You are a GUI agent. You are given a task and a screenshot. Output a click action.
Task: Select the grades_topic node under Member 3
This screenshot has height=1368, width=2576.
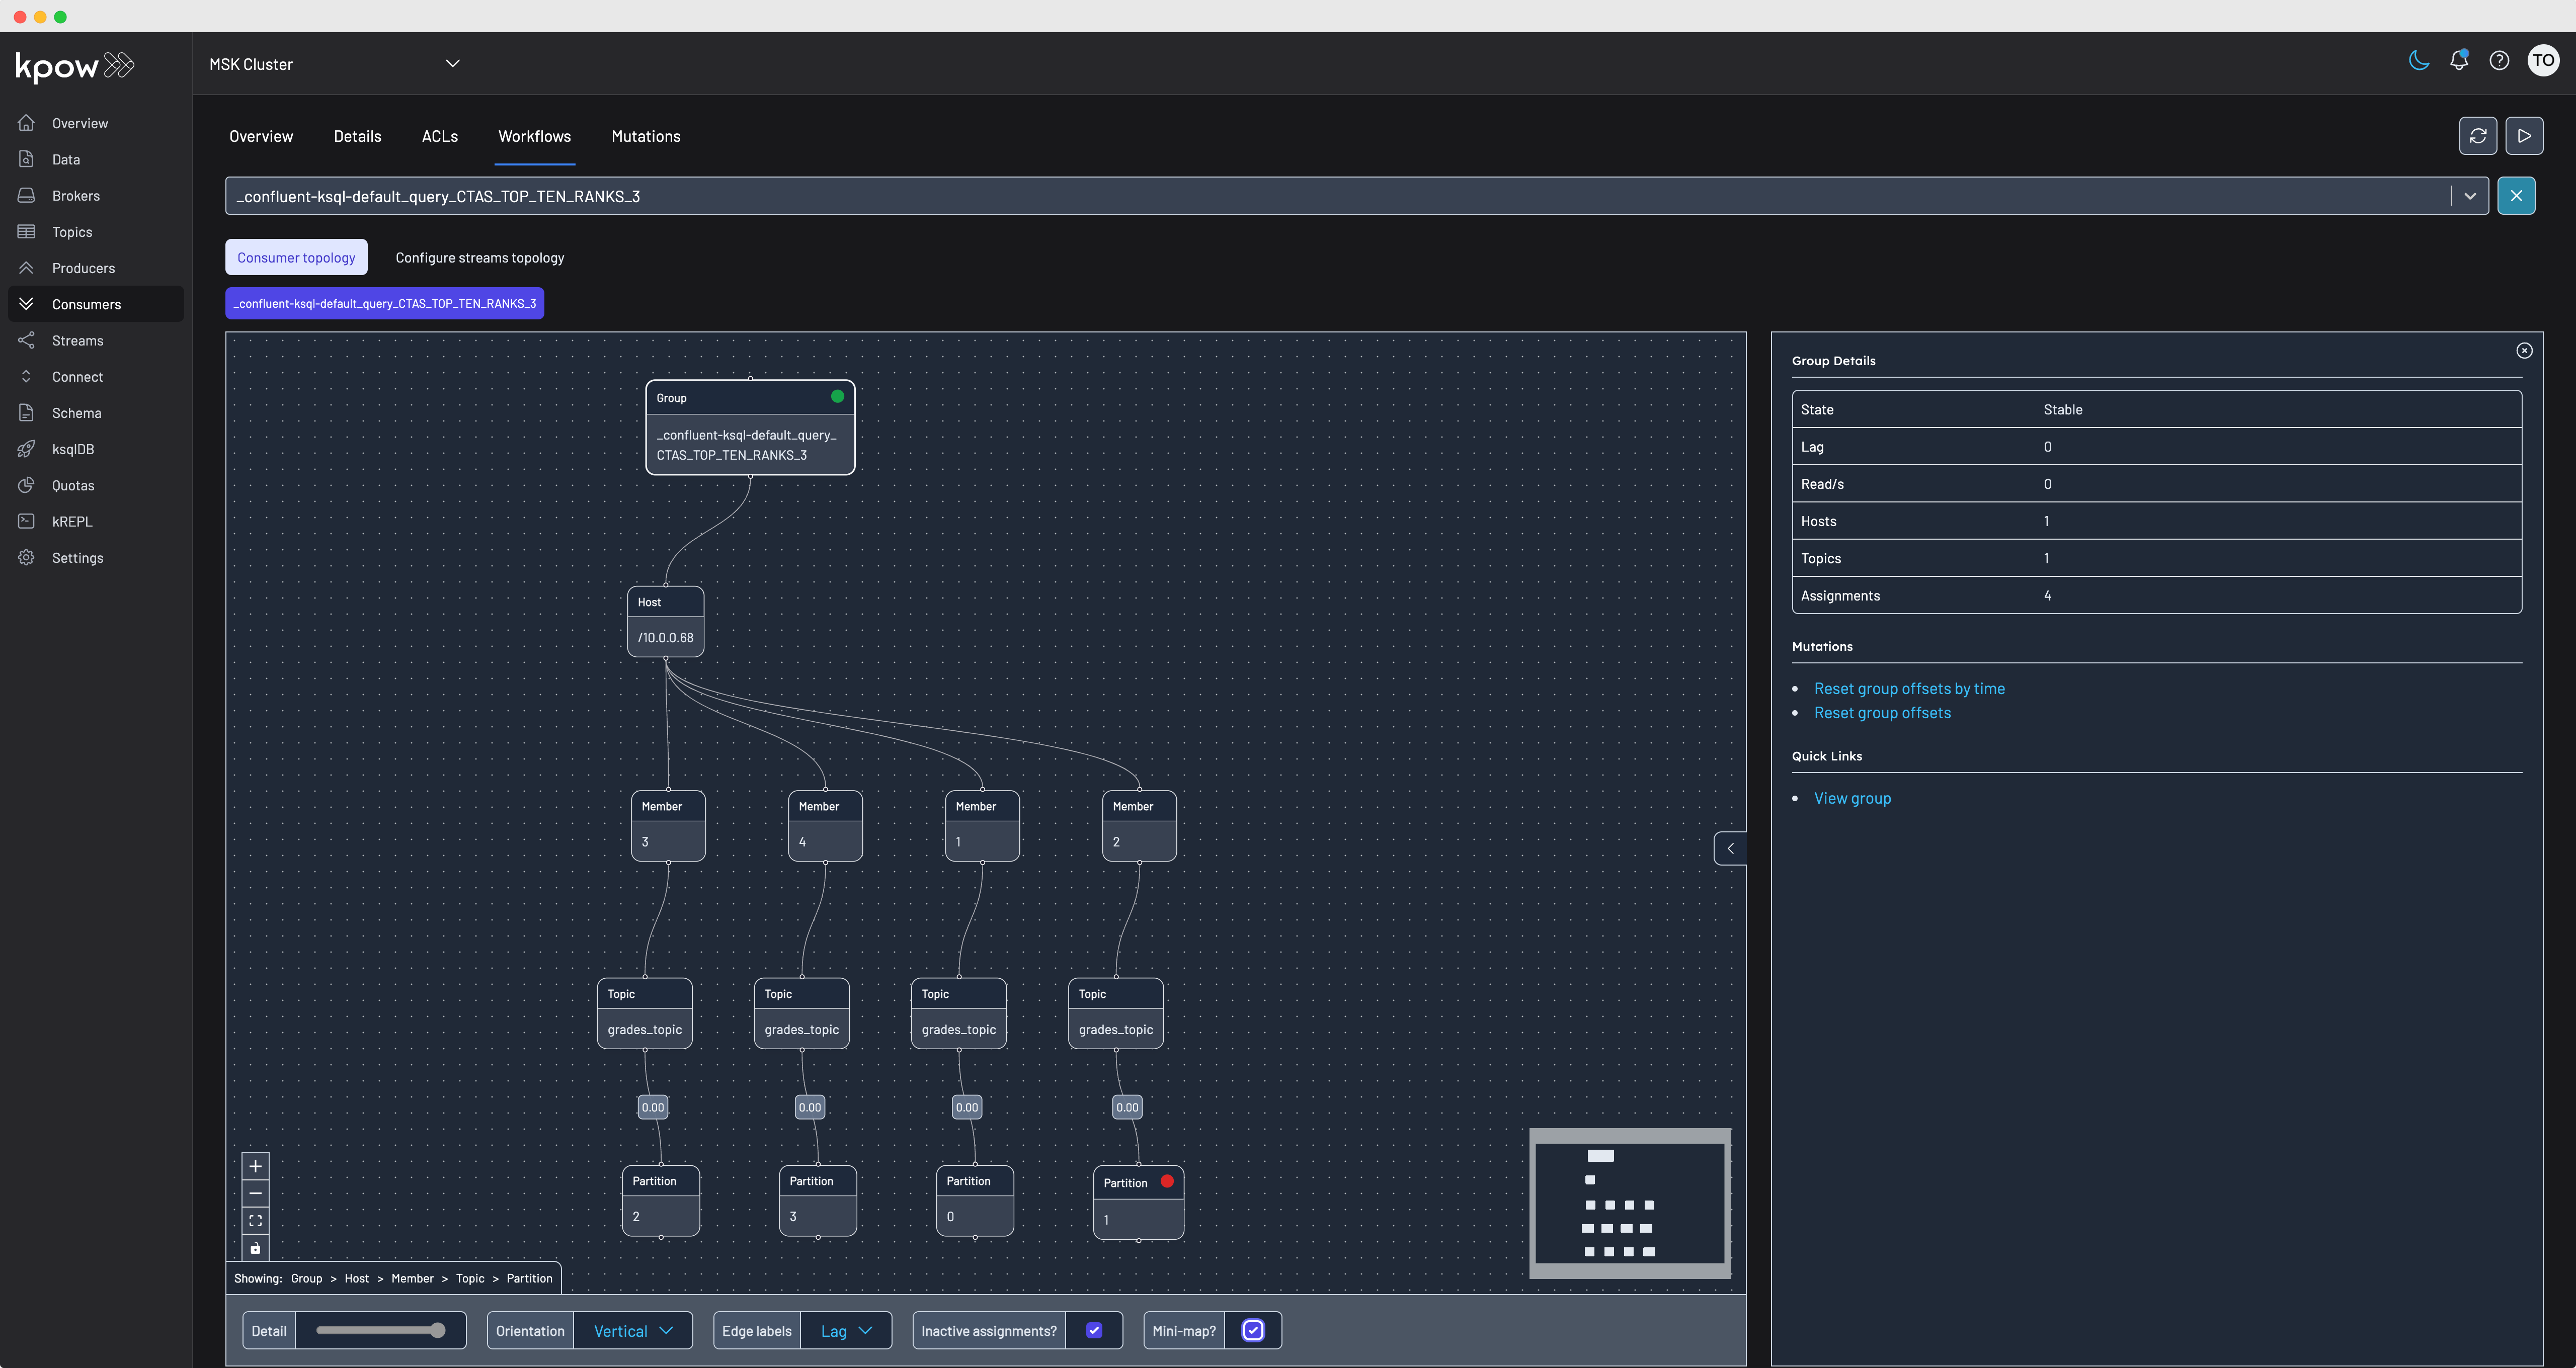point(645,1013)
